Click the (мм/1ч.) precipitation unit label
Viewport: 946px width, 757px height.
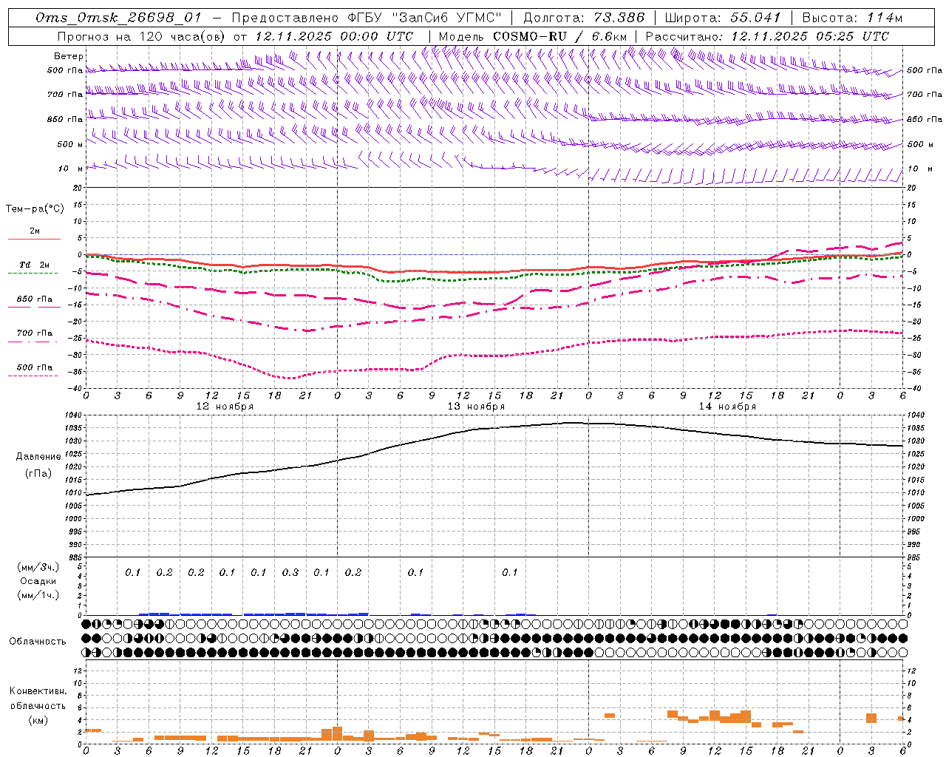38,595
